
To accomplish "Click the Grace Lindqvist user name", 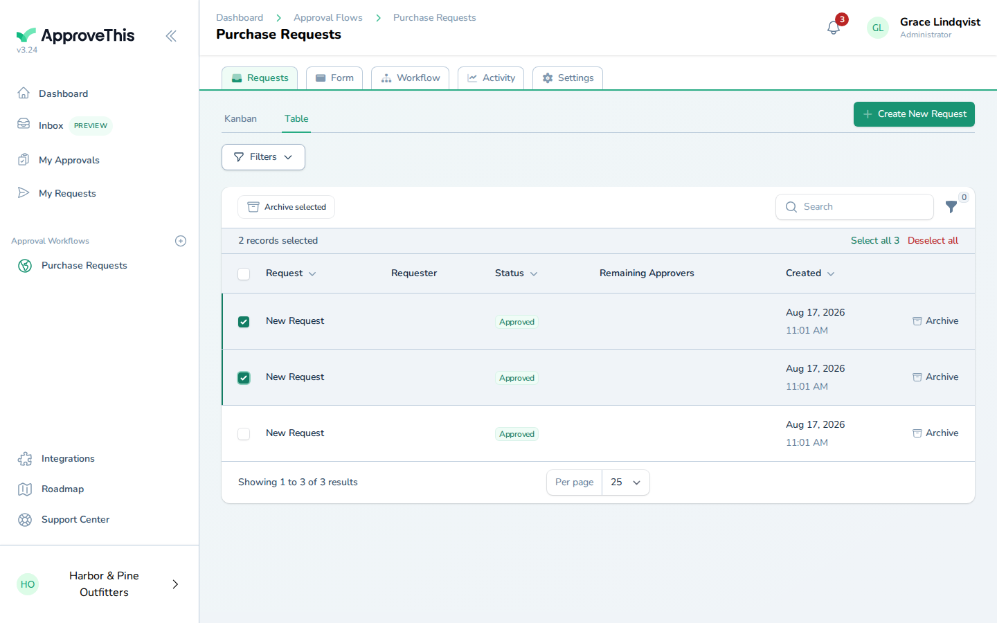I will point(940,22).
